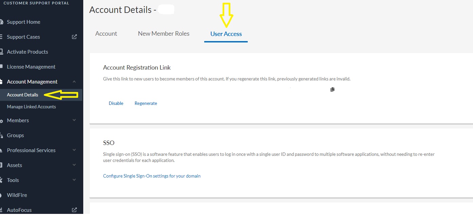Click the Members gear icon
Screen dimensions: 473x220
2,121
